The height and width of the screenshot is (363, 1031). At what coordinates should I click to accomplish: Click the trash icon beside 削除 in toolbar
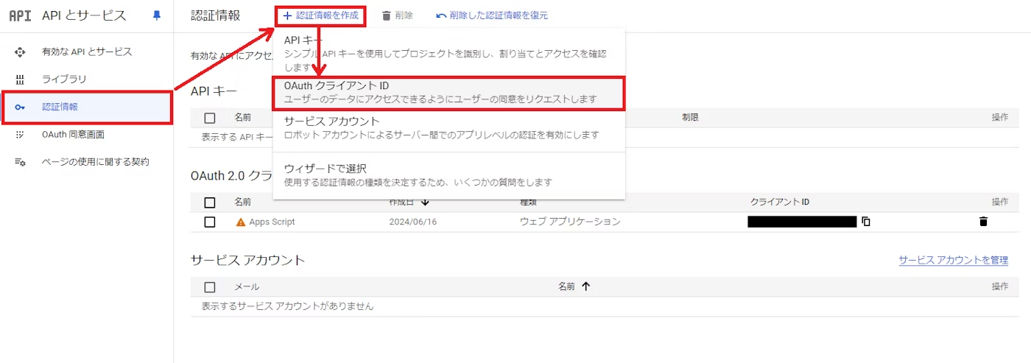pyautogui.click(x=386, y=15)
